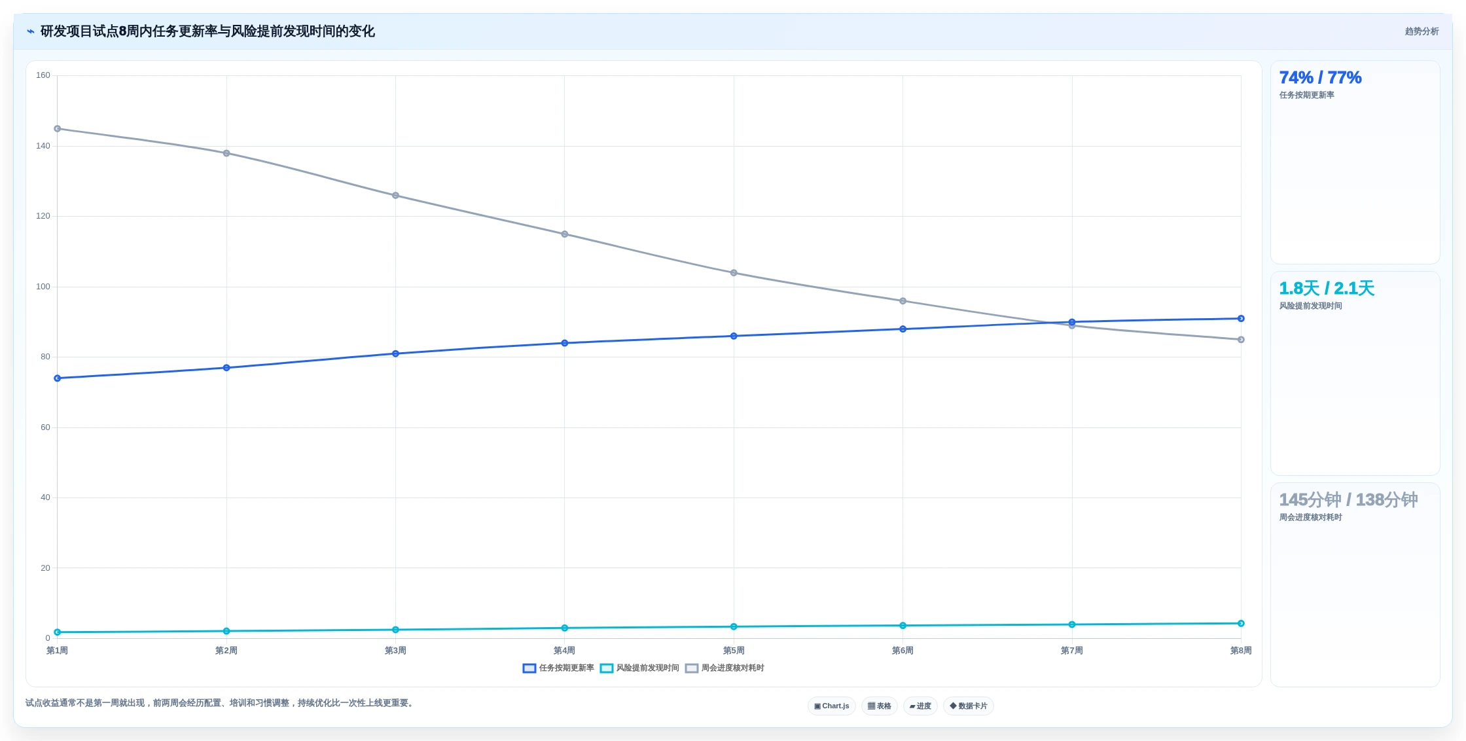The image size is (1466, 741).
Task: Select the 1.8天 / 2.1天 value card
Action: [1355, 373]
